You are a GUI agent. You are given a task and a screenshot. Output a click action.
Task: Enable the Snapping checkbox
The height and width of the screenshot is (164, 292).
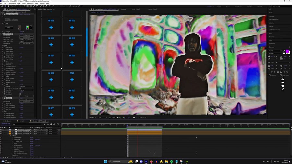click(70, 6)
